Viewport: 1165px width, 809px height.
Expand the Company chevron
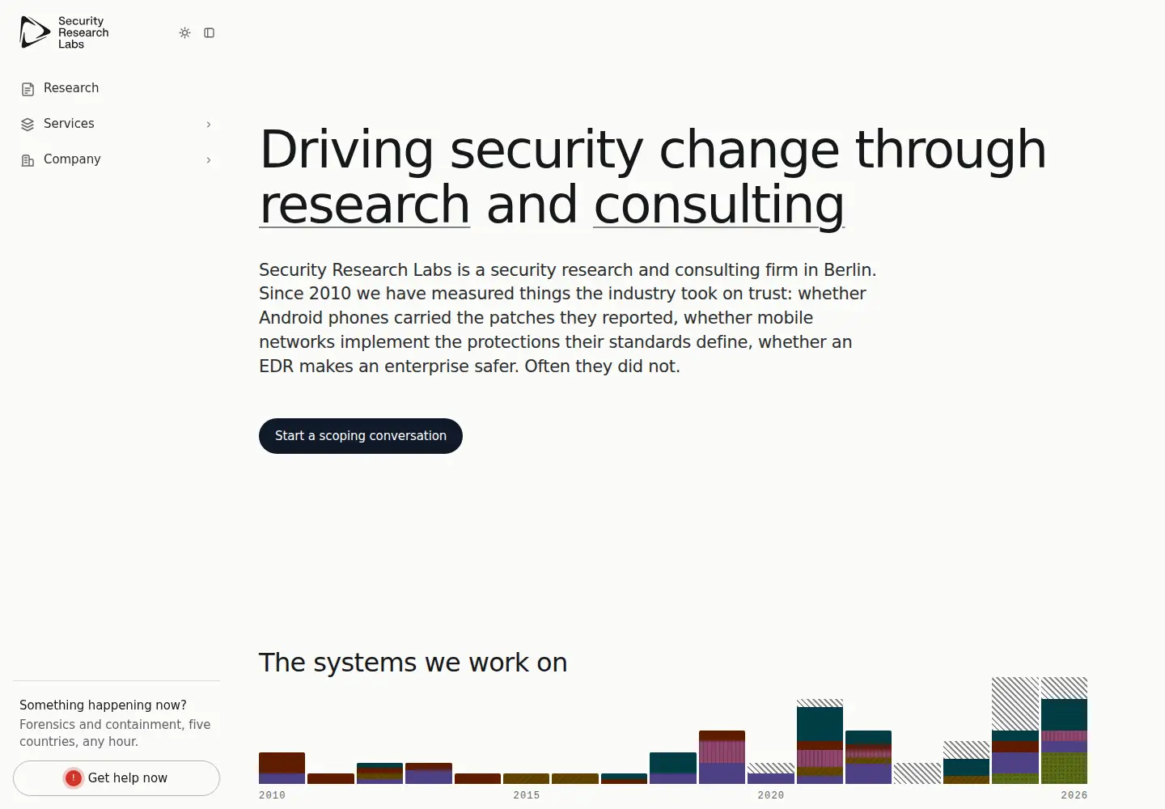point(209,159)
